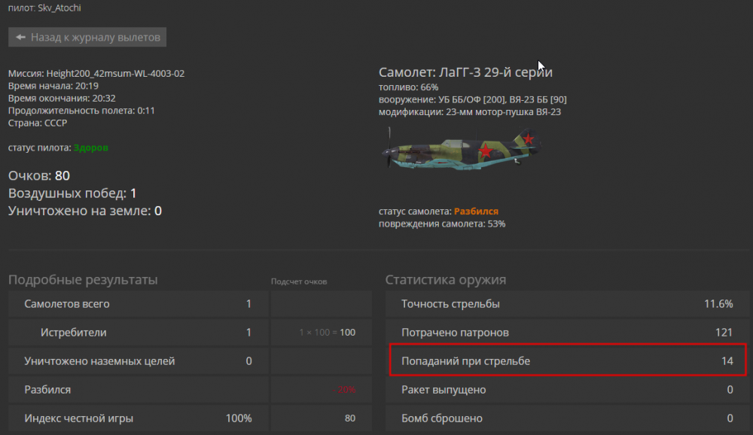Go back to the sortie log button
753x435 pixels.
pos(87,37)
